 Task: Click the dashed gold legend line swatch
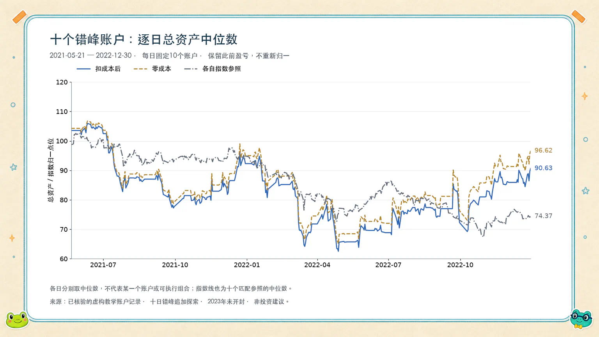[x=140, y=69]
